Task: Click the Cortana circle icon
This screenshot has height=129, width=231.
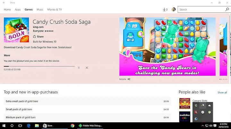Action: (12, 125)
